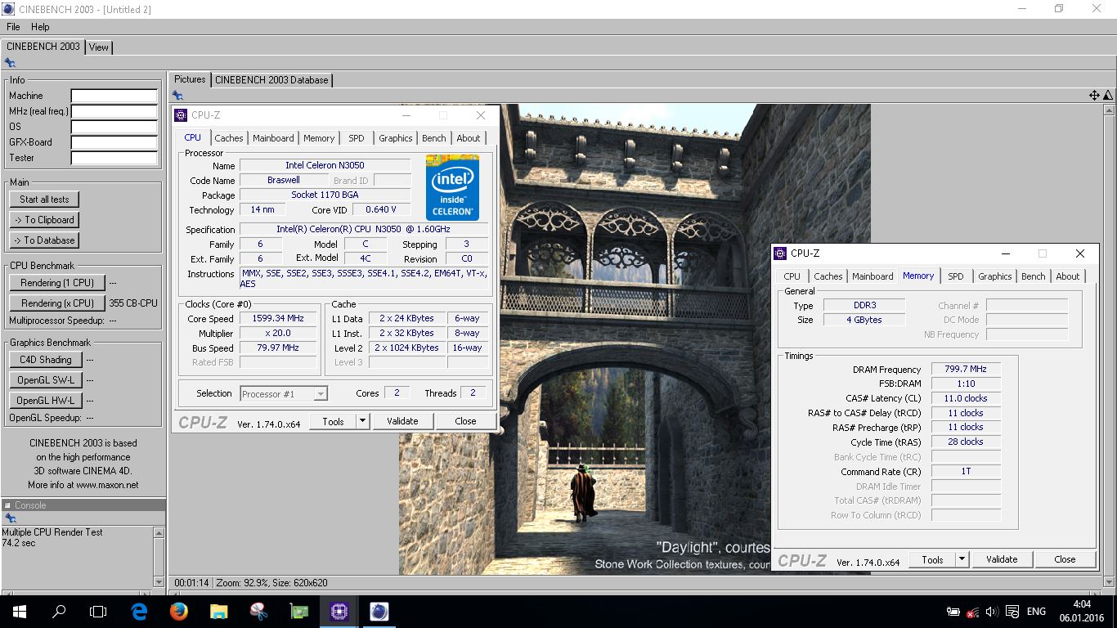The width and height of the screenshot is (1117, 628).
Task: Click the taskbar clock showing 4:04
Action: (x=1082, y=604)
